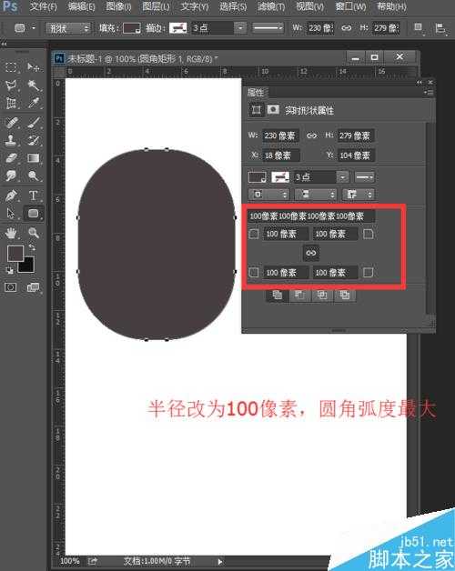Select the Brush tool
Screen dimensions: 455x571
point(34,123)
